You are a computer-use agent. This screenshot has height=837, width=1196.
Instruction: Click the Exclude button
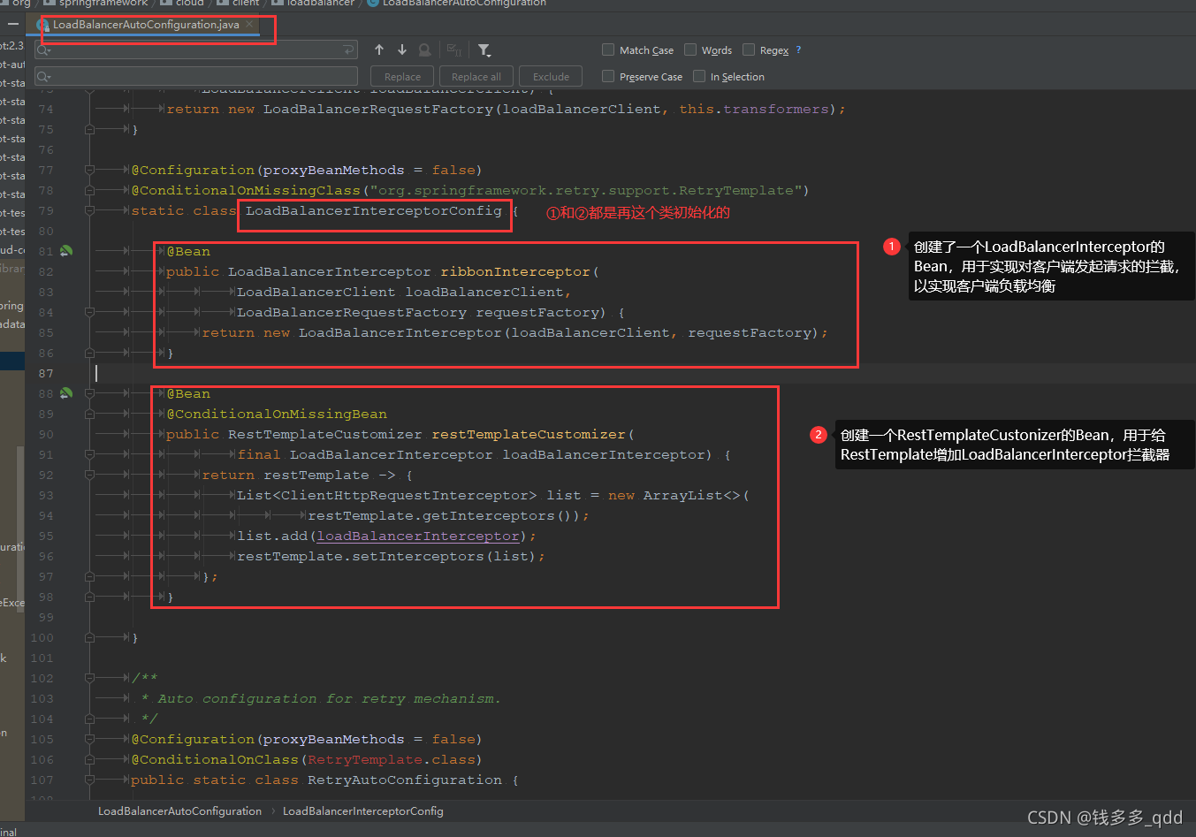(x=551, y=77)
